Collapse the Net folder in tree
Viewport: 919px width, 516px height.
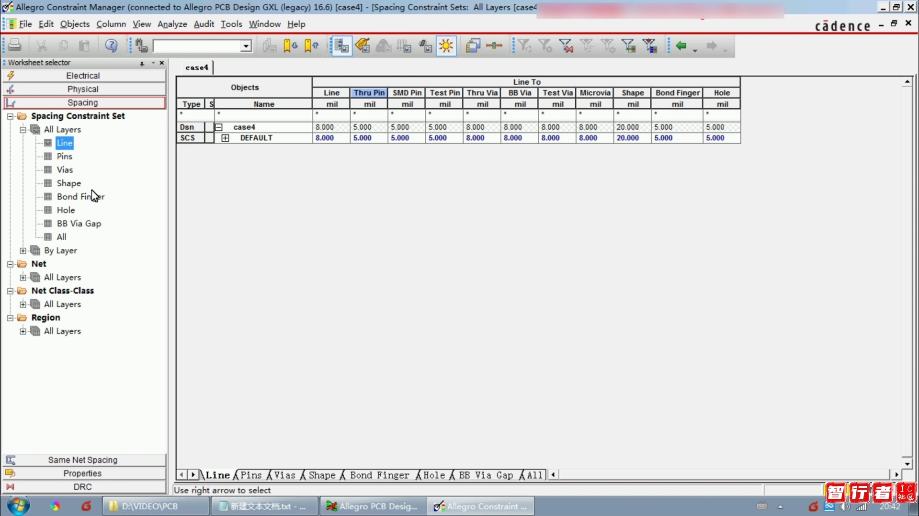click(10, 264)
